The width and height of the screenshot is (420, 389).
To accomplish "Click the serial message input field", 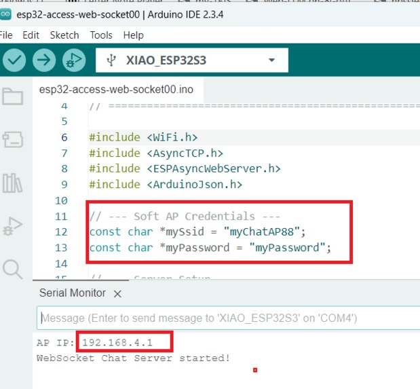I will (228, 318).
